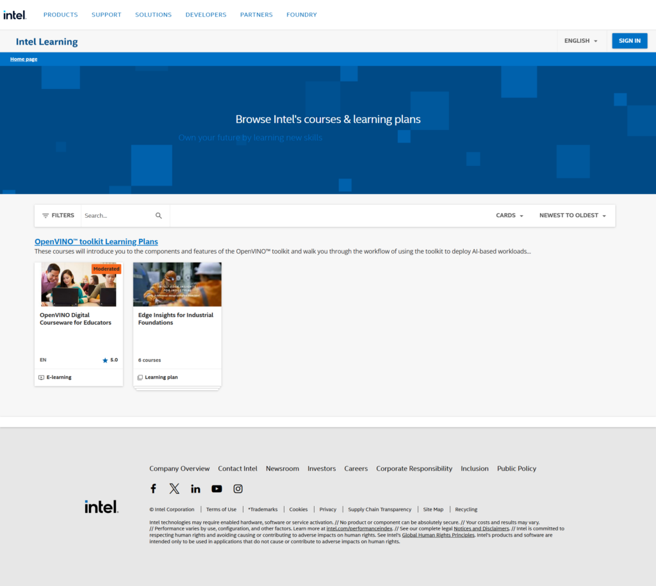
Task: Open the DEVELOPERS menu item
Action: 206,14
